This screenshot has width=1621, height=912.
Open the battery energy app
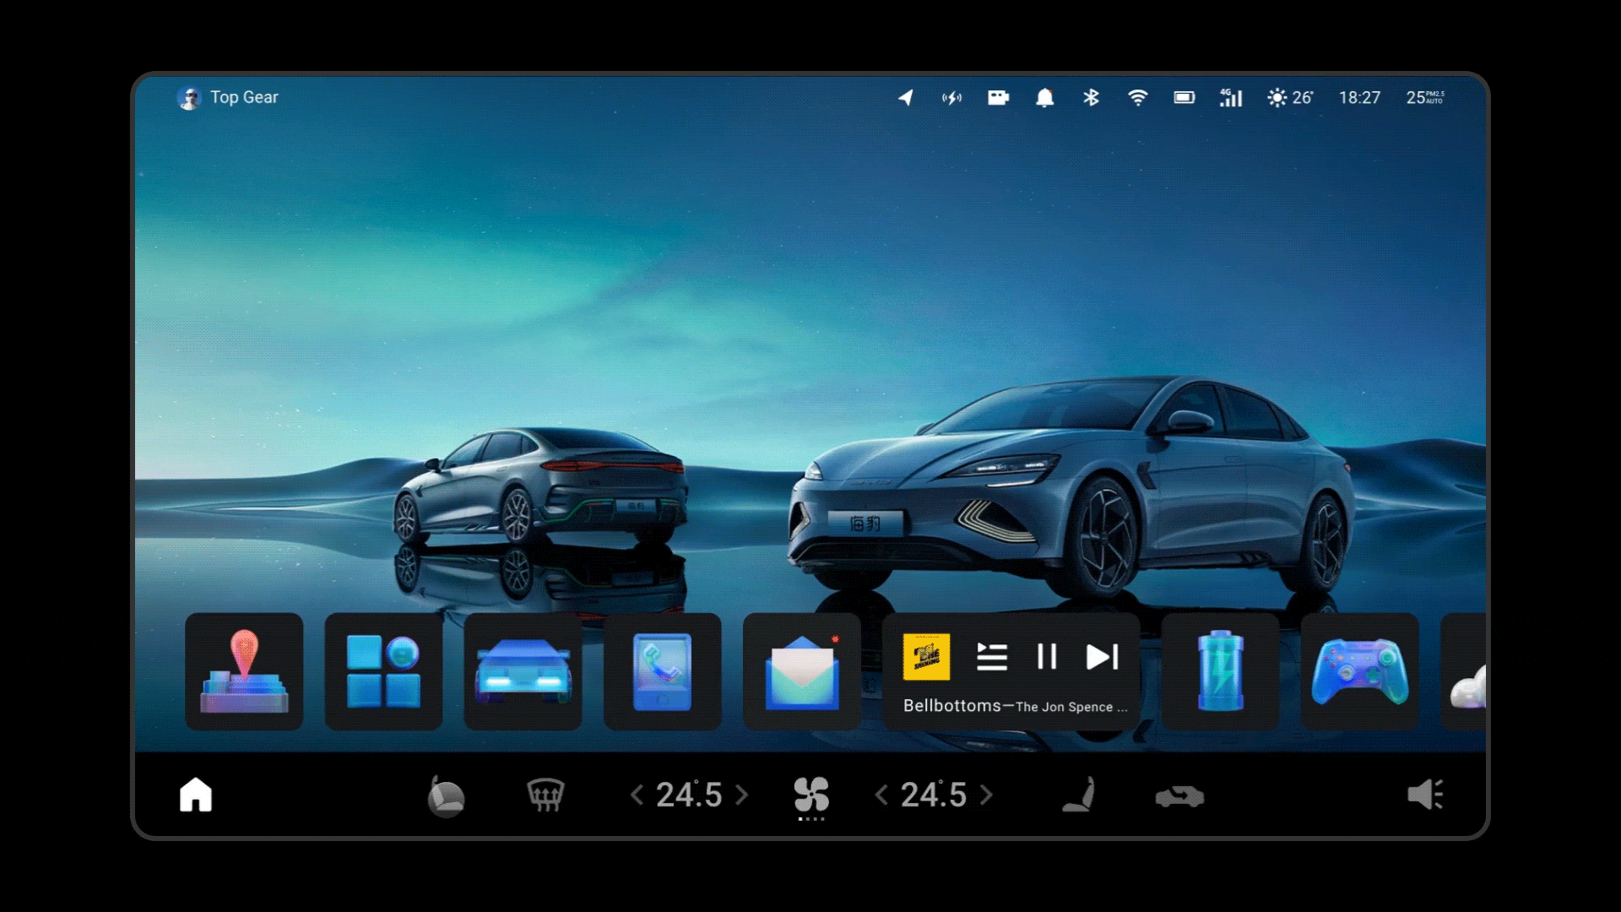(x=1220, y=671)
